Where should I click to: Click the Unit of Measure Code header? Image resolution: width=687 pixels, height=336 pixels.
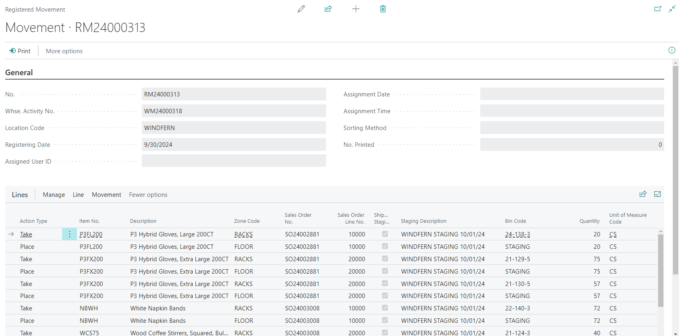(628, 218)
